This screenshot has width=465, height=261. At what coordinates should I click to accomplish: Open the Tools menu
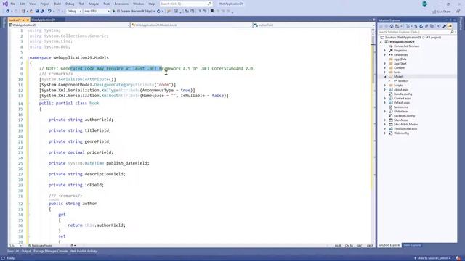click(x=107, y=4)
